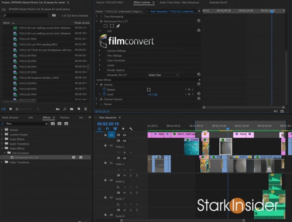
Task: Open the Media Browser tab
Action: (x=11, y=117)
